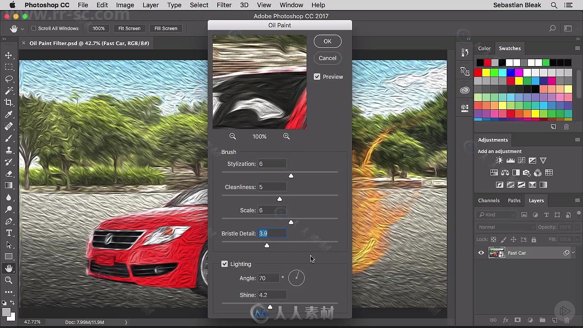Image resolution: width=583 pixels, height=328 pixels.
Task: Click the delete layer trash icon
Action: [x=567, y=320]
